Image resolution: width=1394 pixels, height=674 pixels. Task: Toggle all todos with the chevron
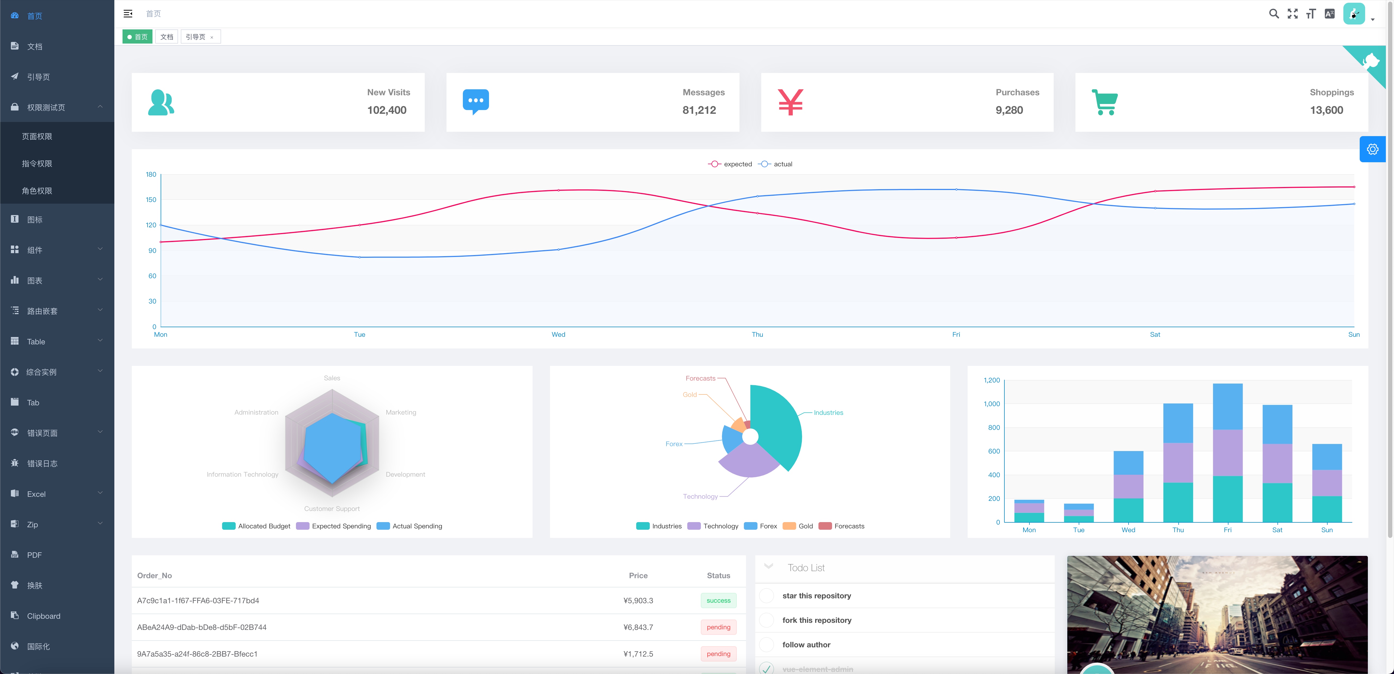click(x=768, y=566)
